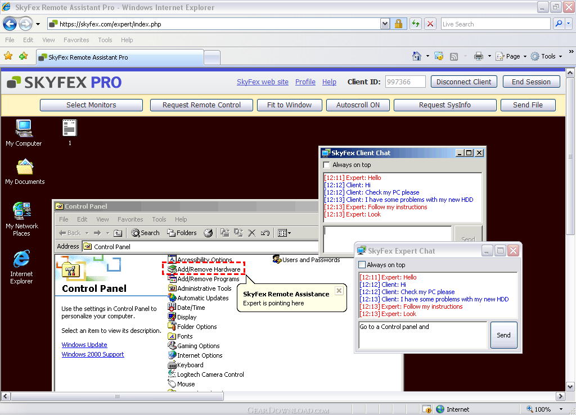Open the Page menu in the command bar

click(x=511, y=56)
